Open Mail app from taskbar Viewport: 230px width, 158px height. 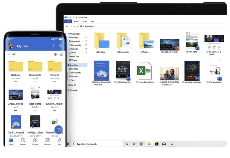point(164,144)
